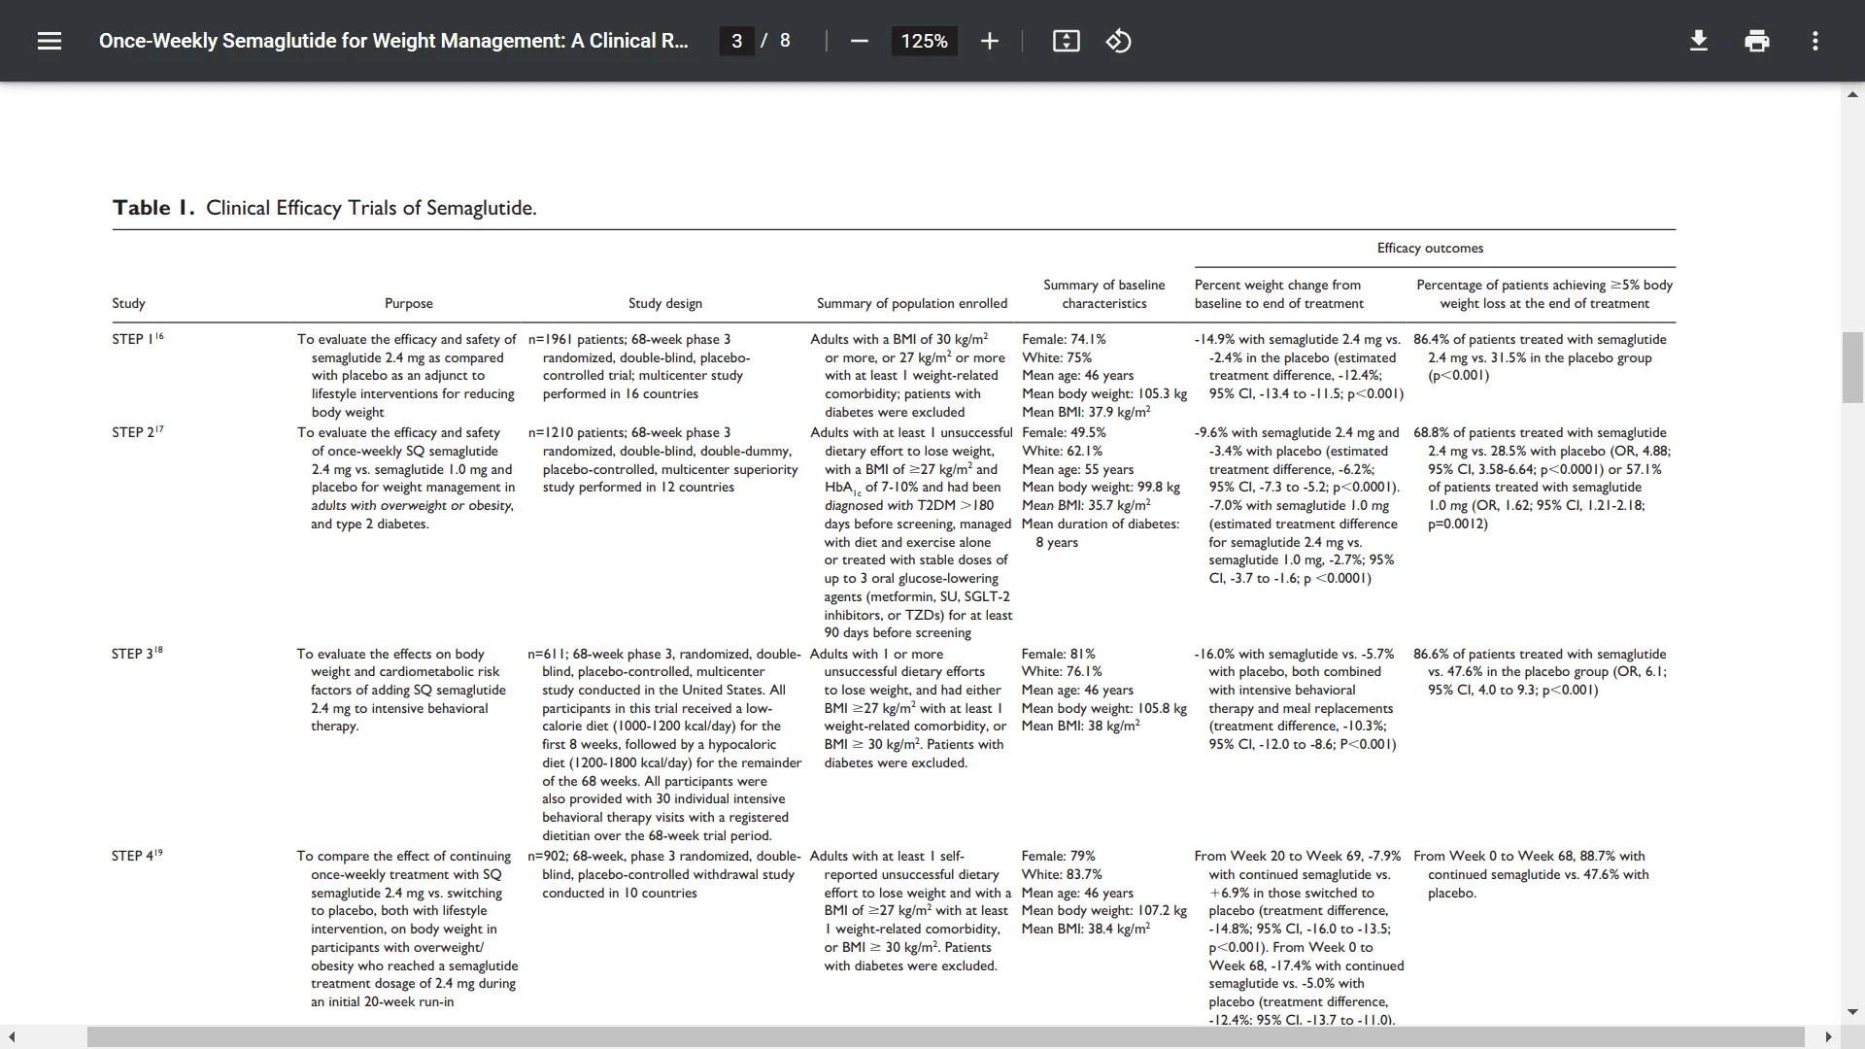Screen dimensions: 1865x1049
Task: Click the horizontal scrollbar right arrow
Action: click(x=1828, y=1037)
